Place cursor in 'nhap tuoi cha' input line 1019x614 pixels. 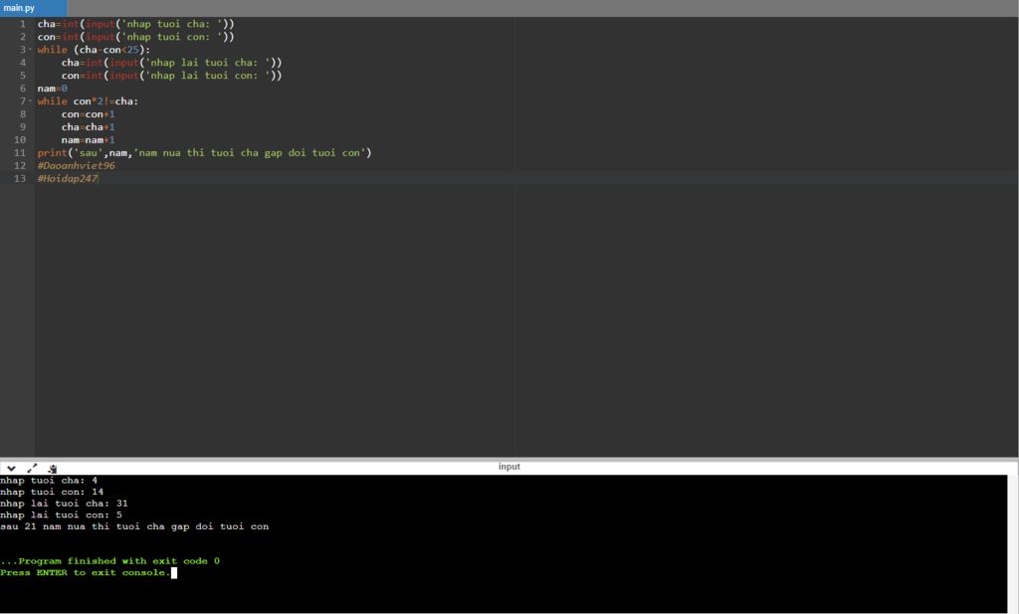[135, 24]
